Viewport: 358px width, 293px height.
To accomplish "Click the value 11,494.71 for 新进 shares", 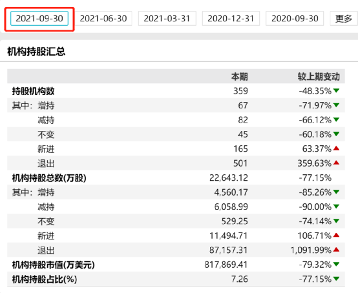I will (x=229, y=236).
